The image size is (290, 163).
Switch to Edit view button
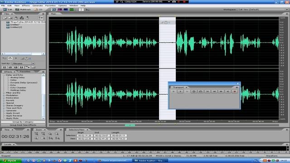click(8, 10)
